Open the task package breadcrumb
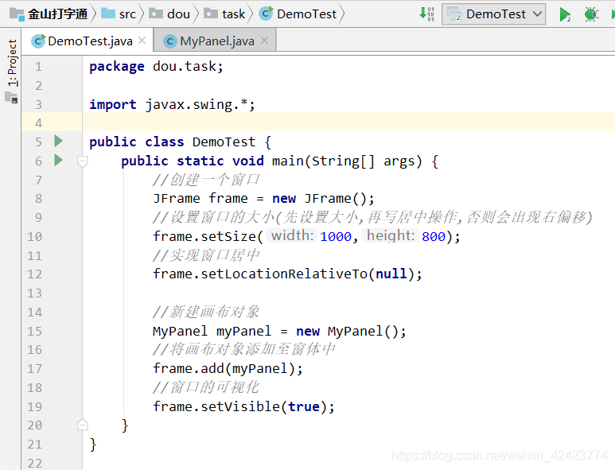This screenshot has width=615, height=470. tap(224, 14)
